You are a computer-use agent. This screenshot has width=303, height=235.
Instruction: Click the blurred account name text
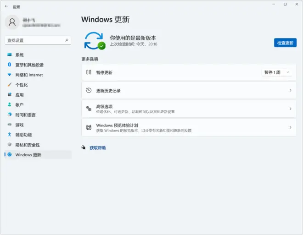click(x=29, y=20)
